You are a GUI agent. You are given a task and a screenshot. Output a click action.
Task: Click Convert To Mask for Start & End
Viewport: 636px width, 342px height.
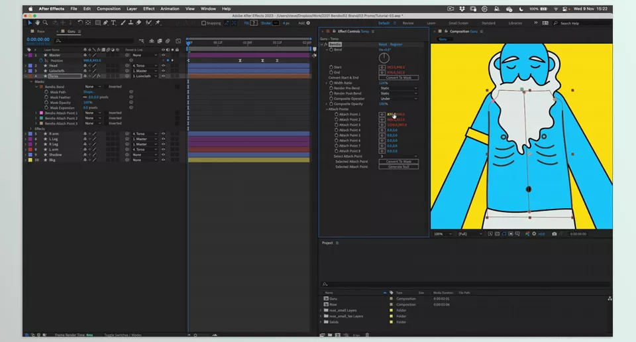(x=398, y=78)
